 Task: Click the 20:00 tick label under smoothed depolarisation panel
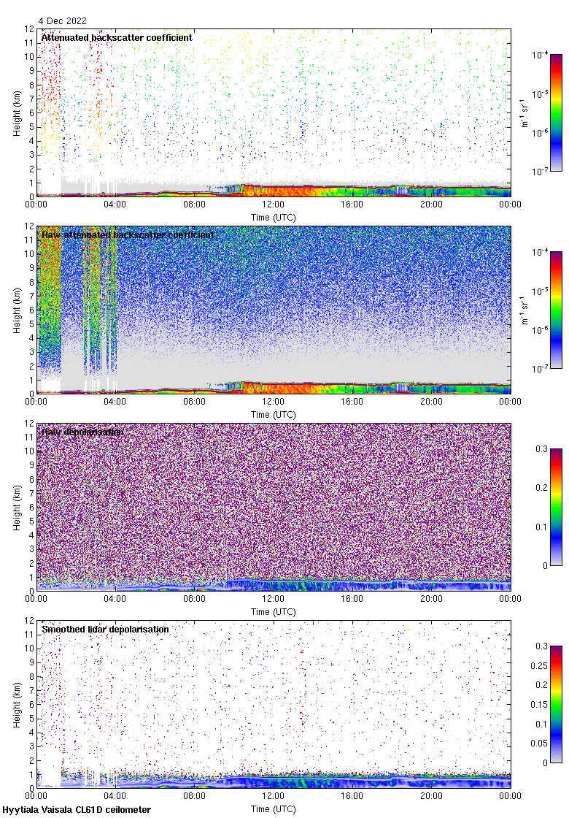[431, 796]
